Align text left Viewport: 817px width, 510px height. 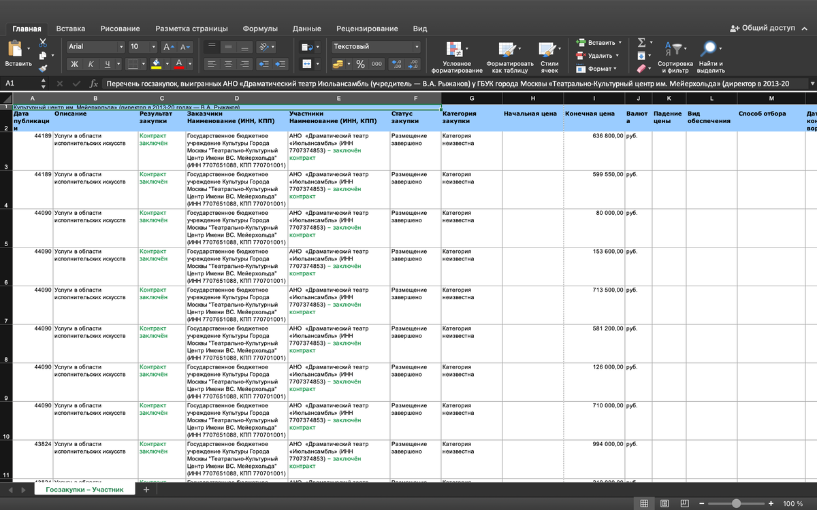(x=212, y=64)
